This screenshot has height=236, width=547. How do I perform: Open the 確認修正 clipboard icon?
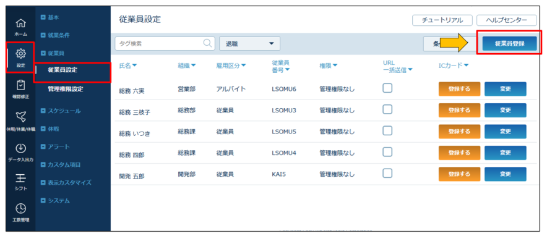[21, 85]
